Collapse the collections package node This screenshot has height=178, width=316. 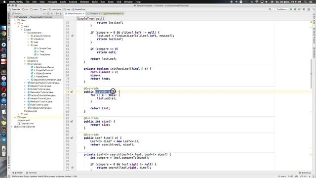[x=25, y=33]
